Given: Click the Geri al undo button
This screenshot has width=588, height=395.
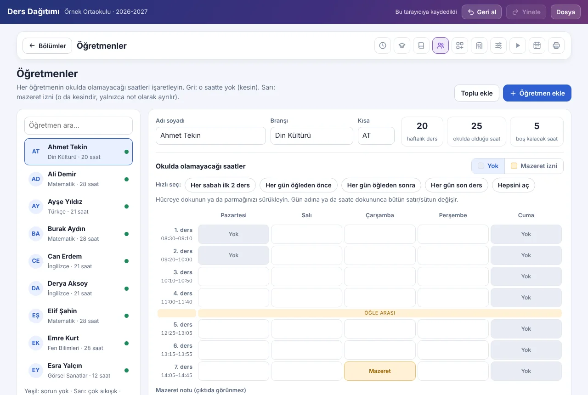Looking at the screenshot, I should 482,12.
